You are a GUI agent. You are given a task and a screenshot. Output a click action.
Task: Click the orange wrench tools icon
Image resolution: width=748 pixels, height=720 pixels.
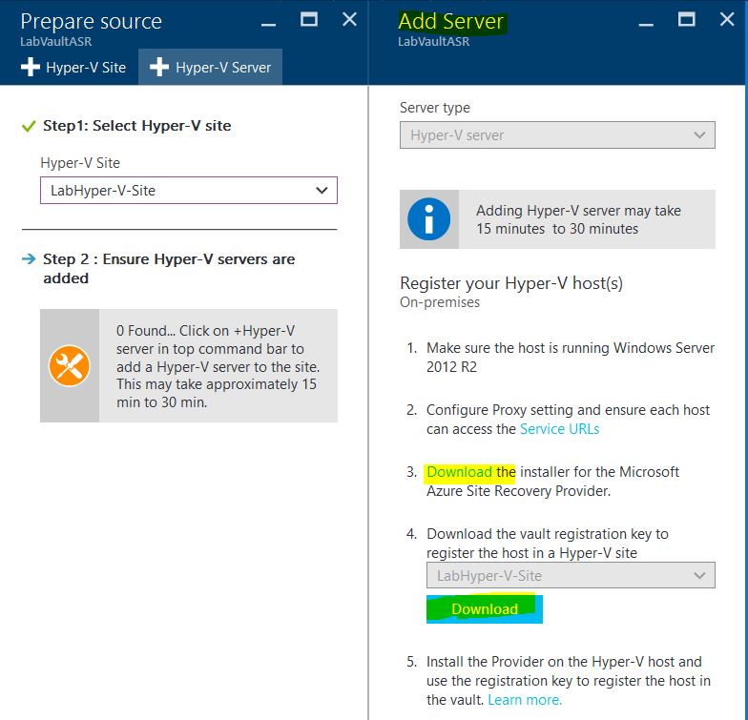pyautogui.click(x=70, y=365)
